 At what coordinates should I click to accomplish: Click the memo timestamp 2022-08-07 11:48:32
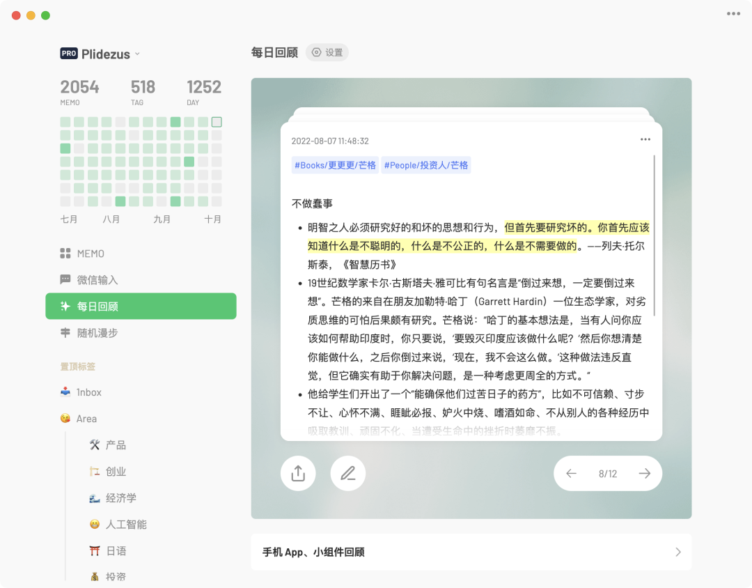click(330, 141)
